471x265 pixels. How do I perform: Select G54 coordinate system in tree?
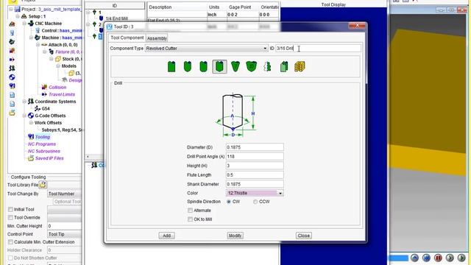[46, 108]
